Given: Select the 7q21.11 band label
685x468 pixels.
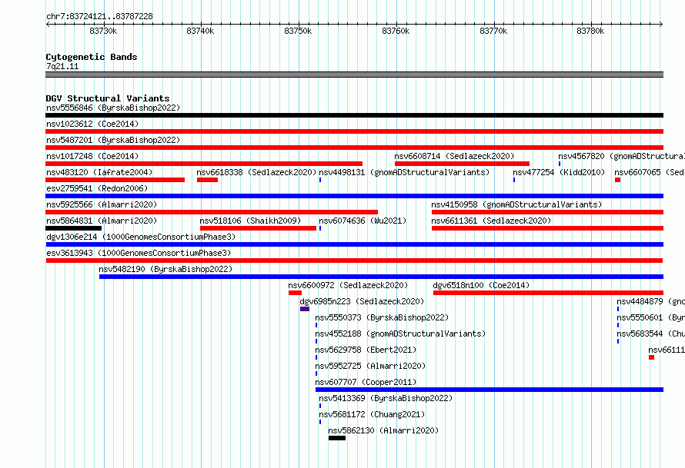Looking at the screenshot, I should (62, 66).
